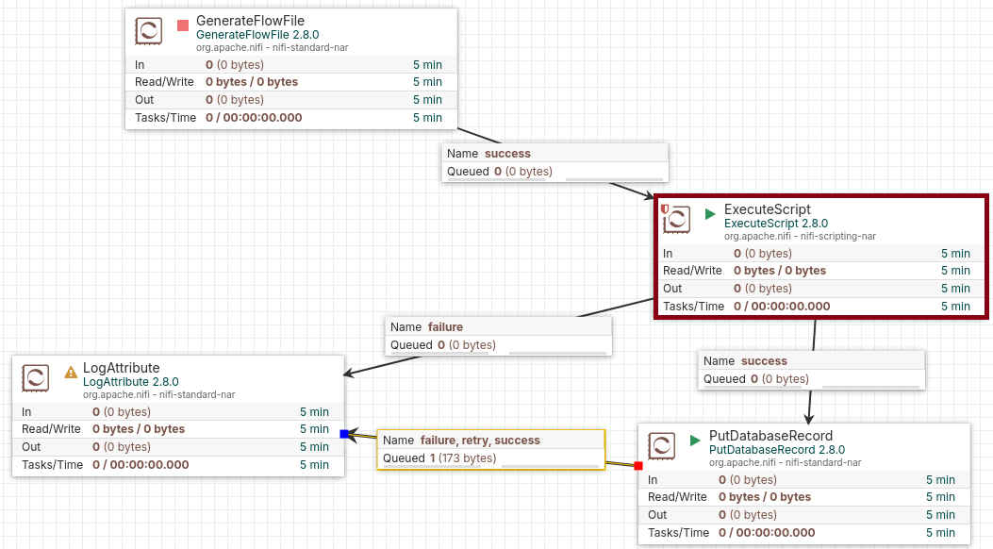Click the Out row of GenerateFlowFile

coord(290,100)
